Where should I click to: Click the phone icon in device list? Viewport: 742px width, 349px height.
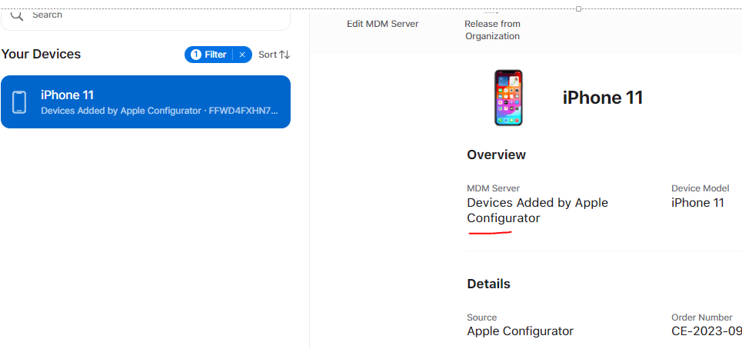coord(19,101)
